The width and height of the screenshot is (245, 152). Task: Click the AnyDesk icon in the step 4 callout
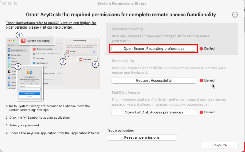tap(80, 59)
